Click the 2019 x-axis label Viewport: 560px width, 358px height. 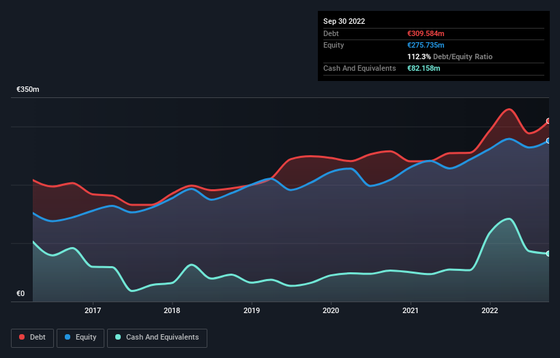[252, 310]
